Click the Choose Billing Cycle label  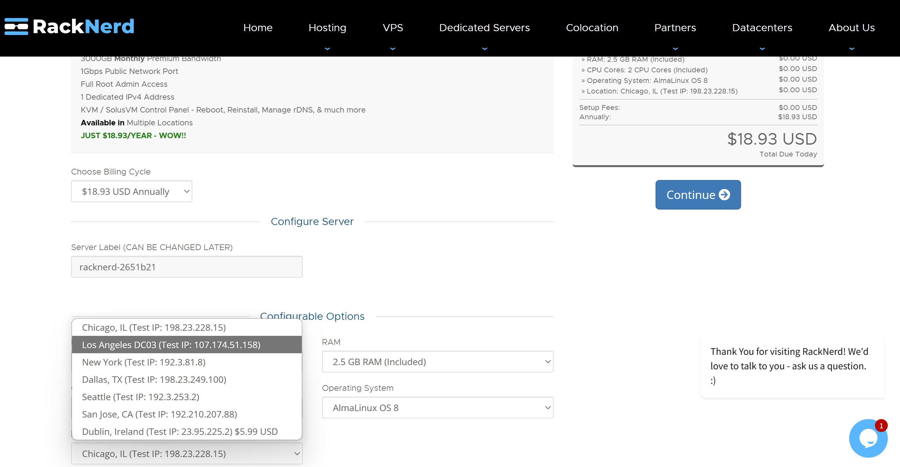point(111,172)
